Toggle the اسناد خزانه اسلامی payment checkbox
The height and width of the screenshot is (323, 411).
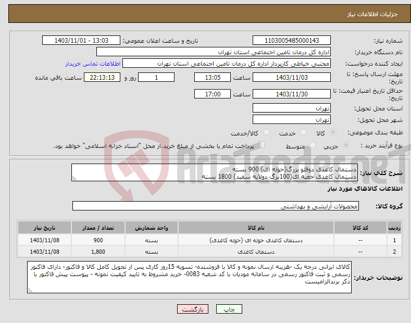click(261, 145)
